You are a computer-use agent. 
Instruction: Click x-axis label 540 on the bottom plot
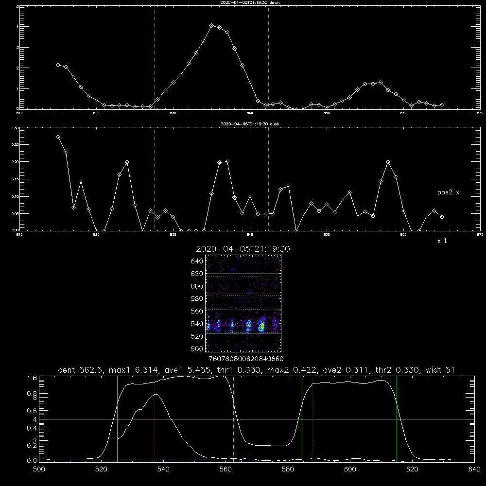pos(163,469)
